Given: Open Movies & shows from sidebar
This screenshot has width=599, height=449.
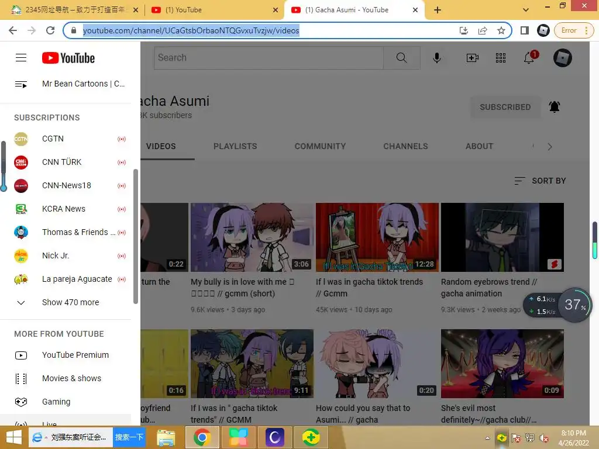Looking at the screenshot, I should tap(66, 378).
